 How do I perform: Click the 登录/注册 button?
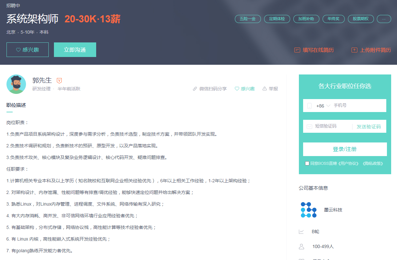pos(345,149)
